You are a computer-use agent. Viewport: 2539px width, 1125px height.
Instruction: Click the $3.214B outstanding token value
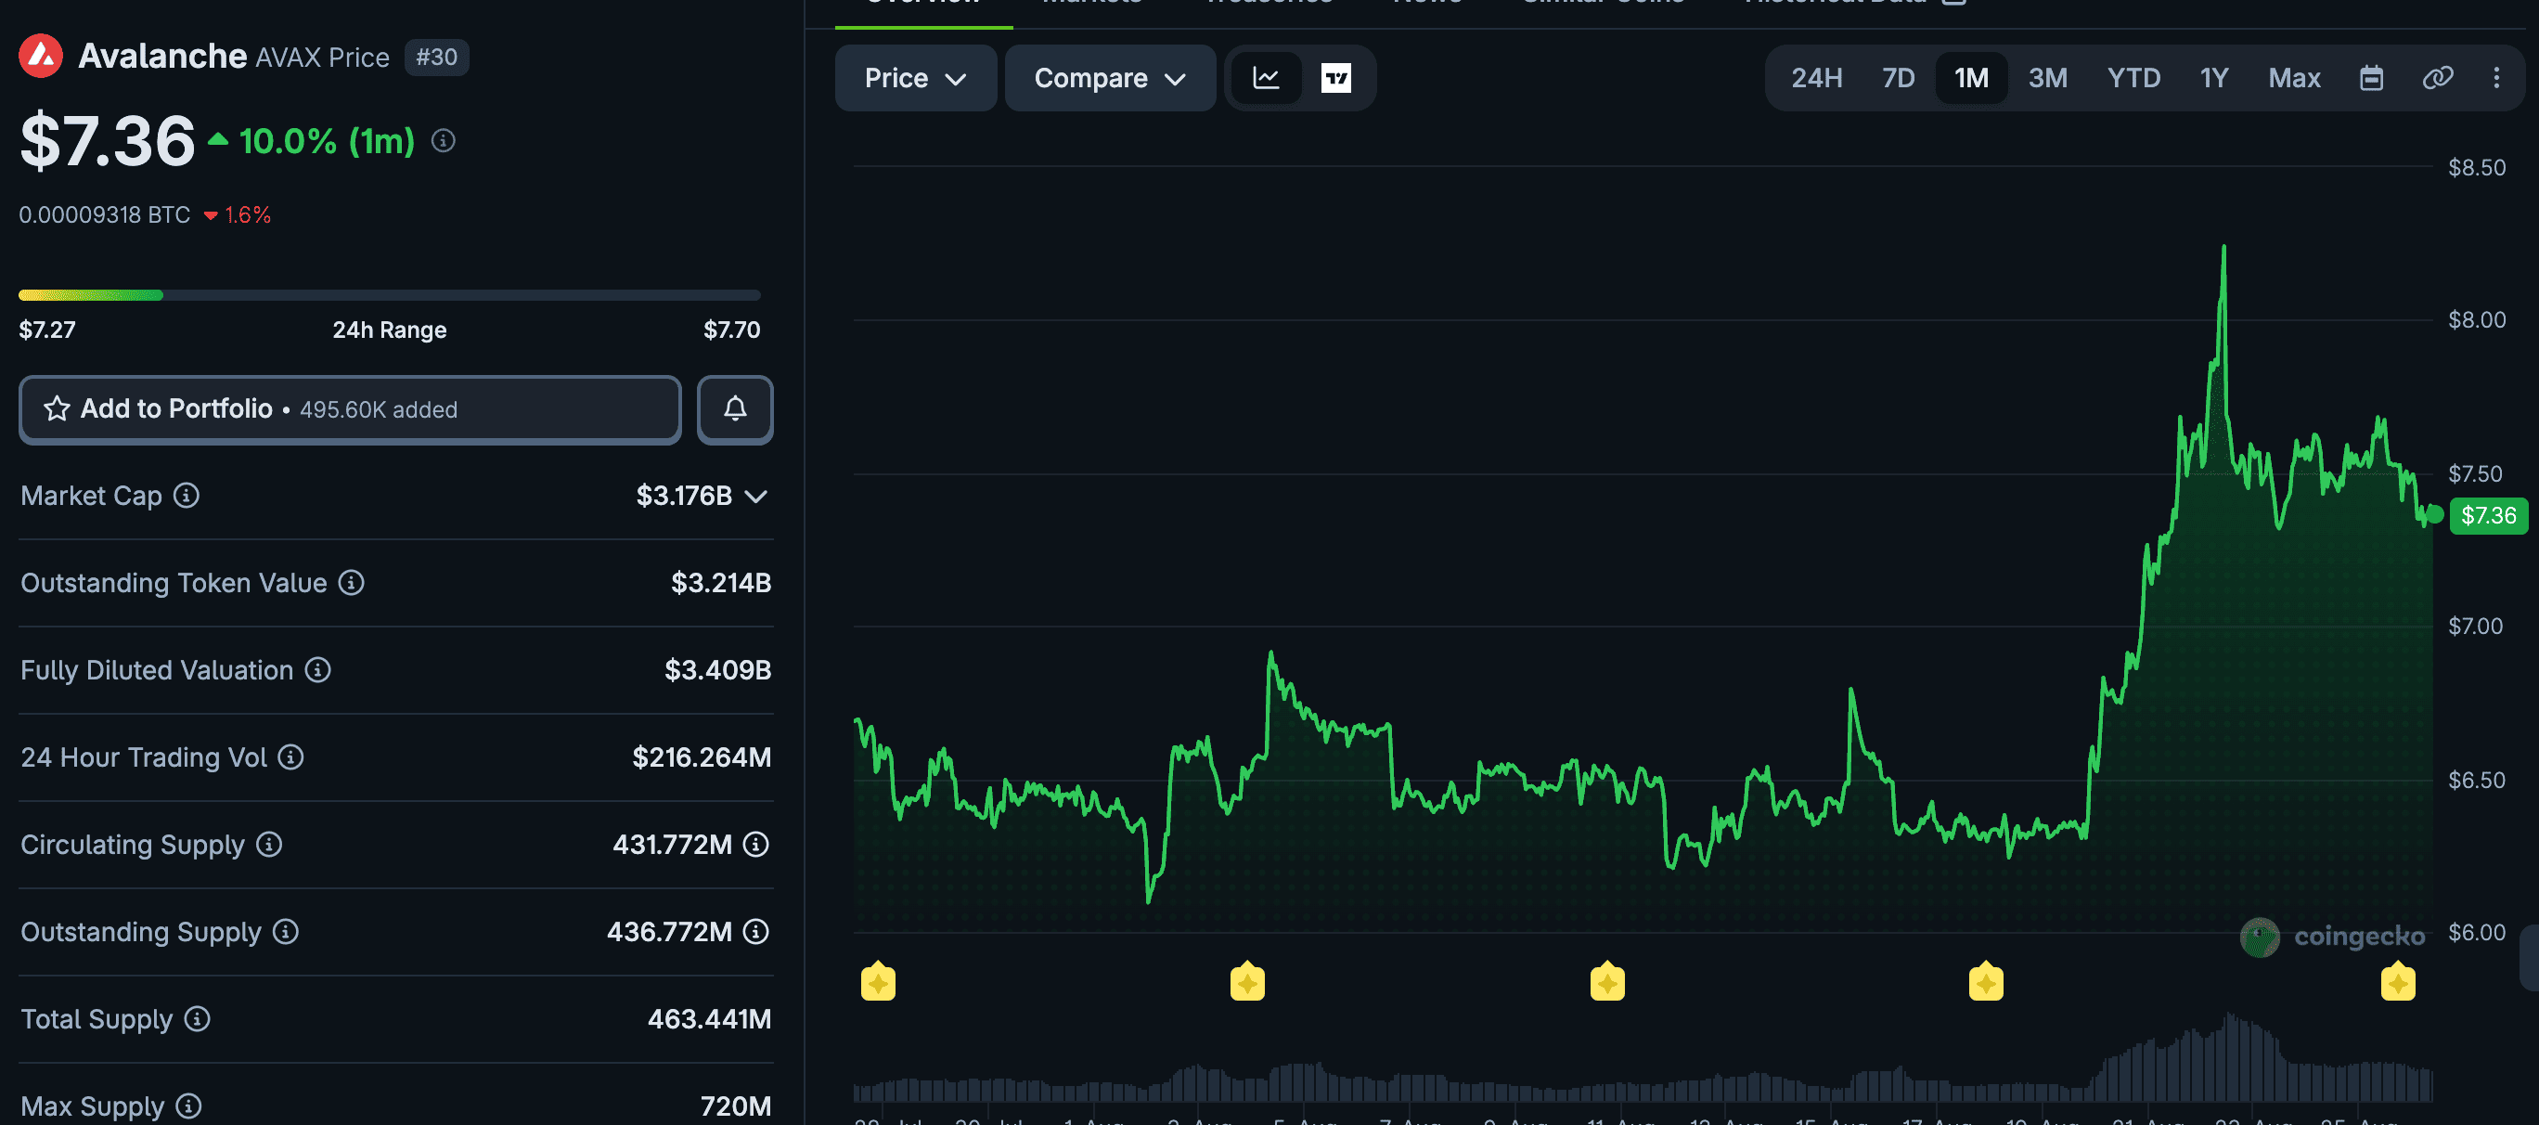(720, 583)
